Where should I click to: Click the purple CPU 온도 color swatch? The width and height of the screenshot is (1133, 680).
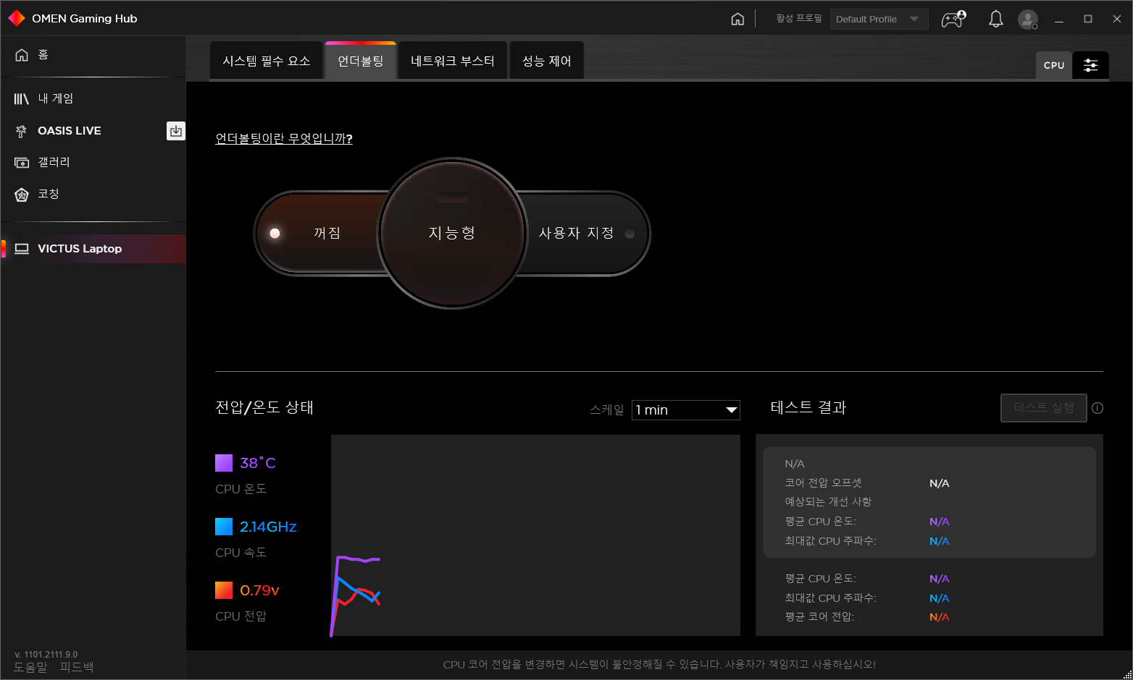click(x=224, y=463)
